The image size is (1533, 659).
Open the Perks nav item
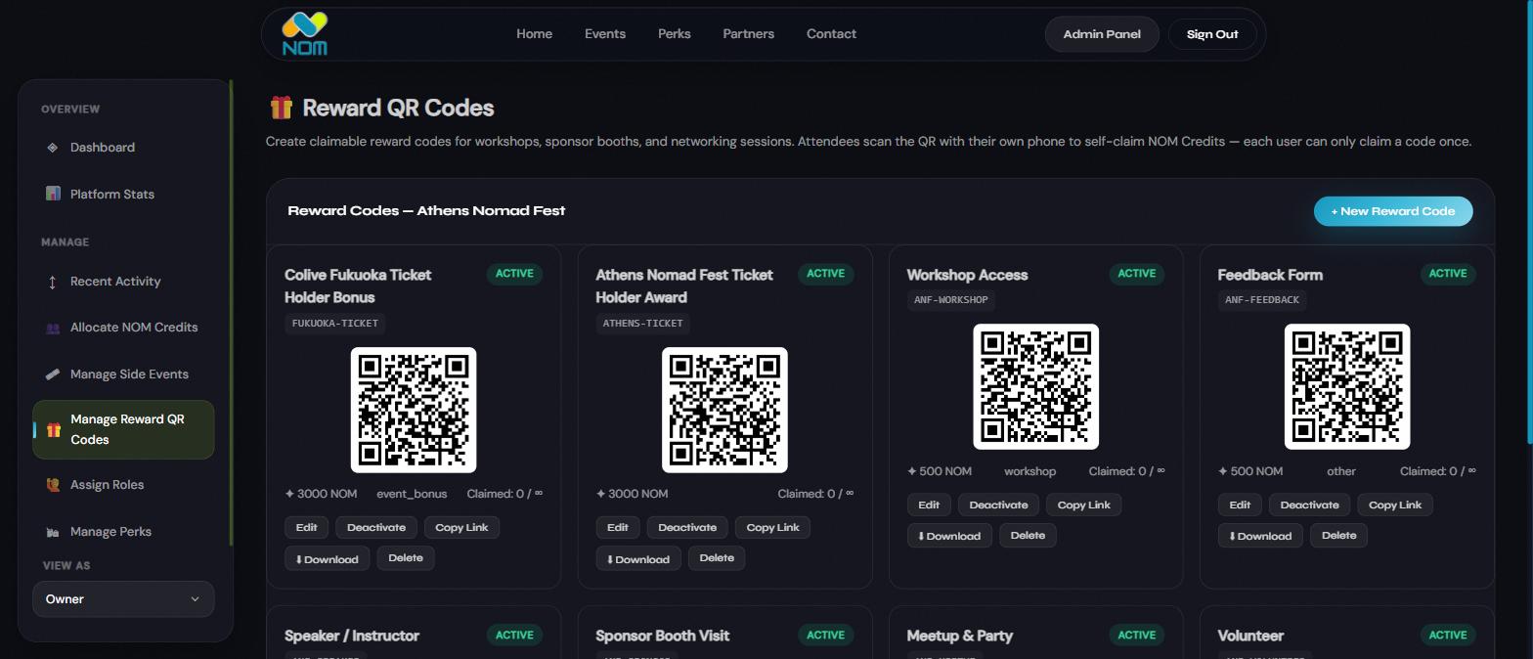(x=675, y=34)
